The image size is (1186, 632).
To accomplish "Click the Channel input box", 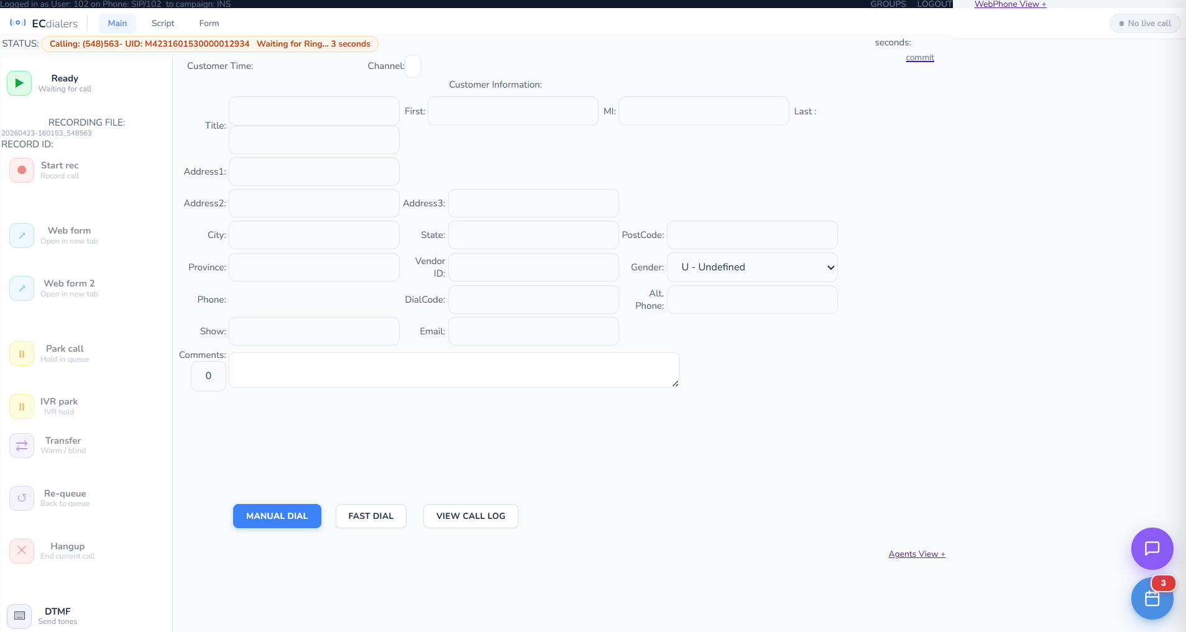I will (x=413, y=66).
